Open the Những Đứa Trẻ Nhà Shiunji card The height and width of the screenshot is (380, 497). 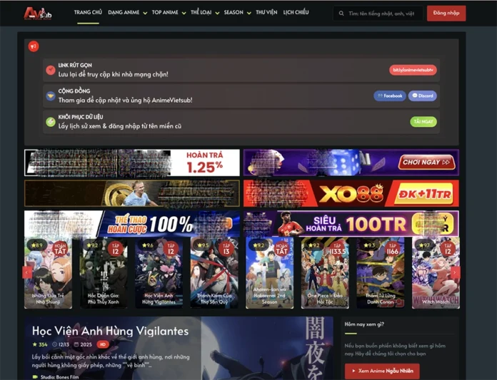tap(48, 273)
